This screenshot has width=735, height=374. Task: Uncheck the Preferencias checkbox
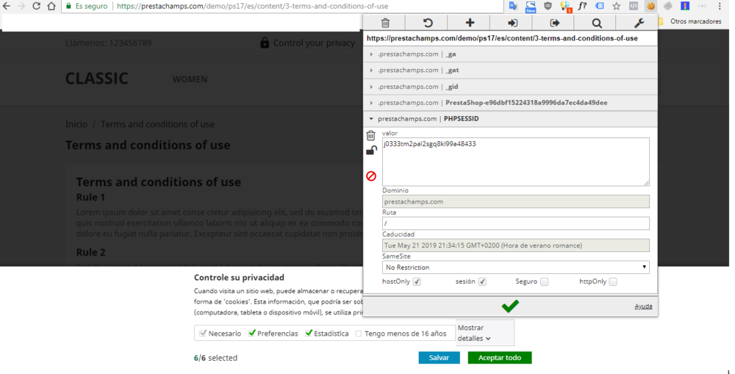click(x=252, y=334)
